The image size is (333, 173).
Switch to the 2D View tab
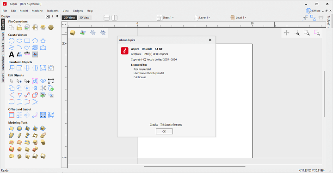[x=69, y=18]
